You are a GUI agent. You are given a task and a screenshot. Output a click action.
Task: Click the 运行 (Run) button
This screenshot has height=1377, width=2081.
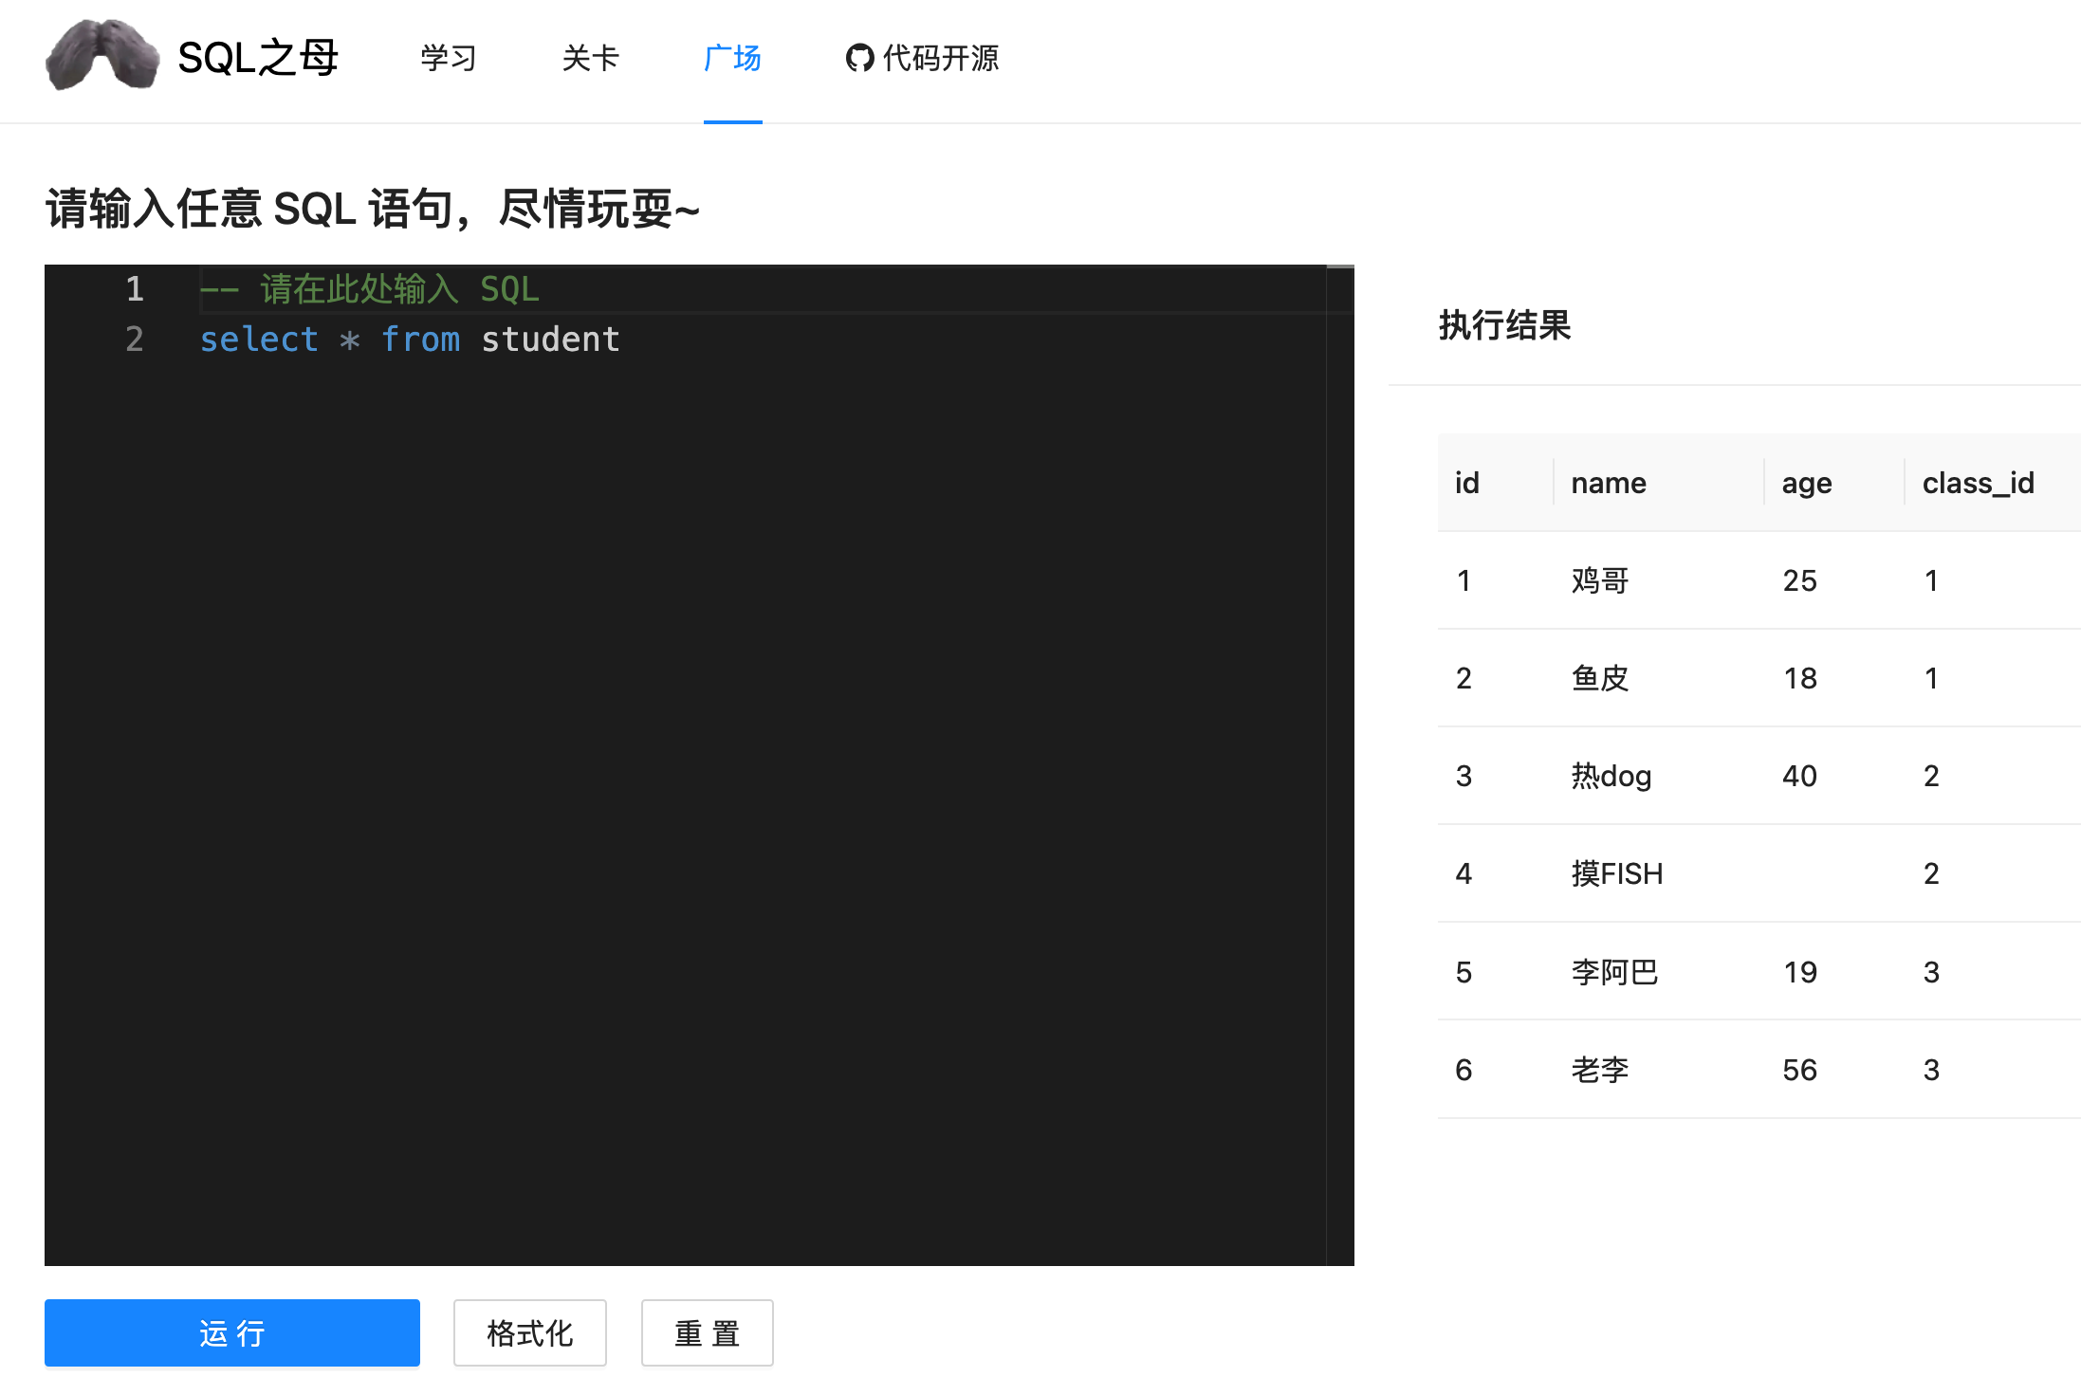[x=232, y=1330]
